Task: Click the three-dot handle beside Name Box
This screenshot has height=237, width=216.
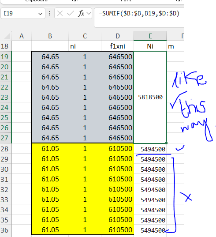Action: point(50,13)
